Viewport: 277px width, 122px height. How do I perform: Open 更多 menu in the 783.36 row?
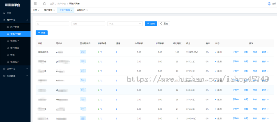265,100
